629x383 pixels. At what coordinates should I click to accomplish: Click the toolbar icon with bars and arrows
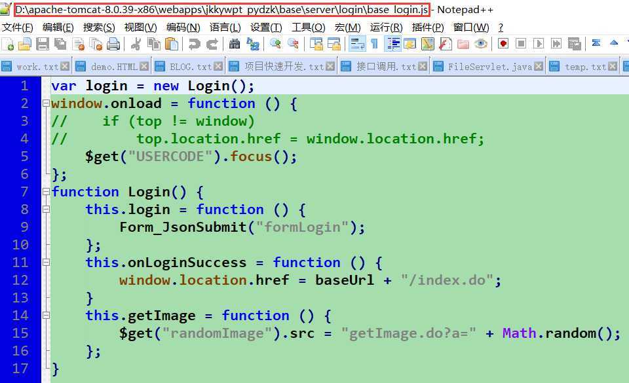click(x=596, y=43)
